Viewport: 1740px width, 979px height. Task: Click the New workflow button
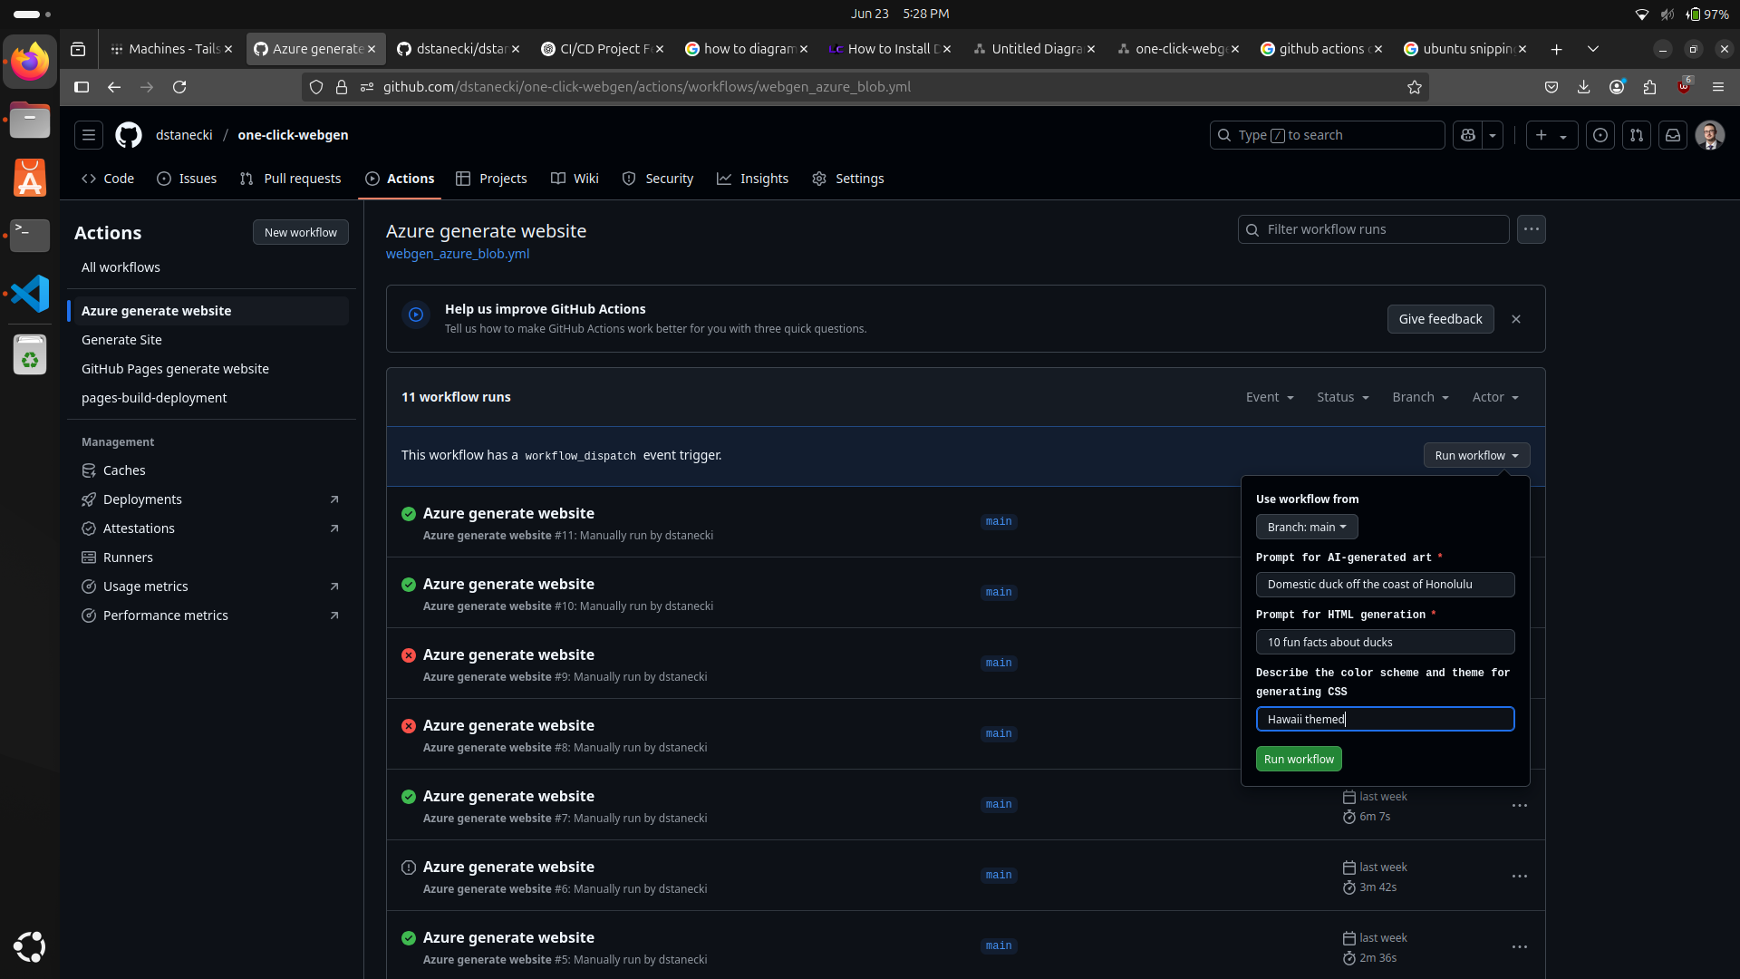pyautogui.click(x=300, y=232)
